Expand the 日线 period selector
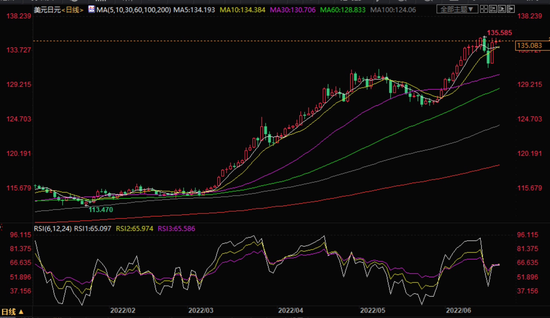This screenshot has height=318, width=550. click(x=12, y=312)
